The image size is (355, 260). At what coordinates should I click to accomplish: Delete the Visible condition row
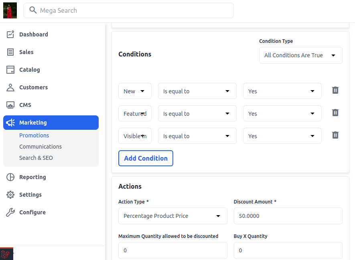pos(335,135)
